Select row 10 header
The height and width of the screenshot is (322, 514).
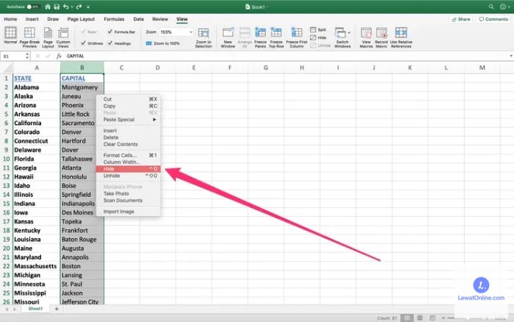pyautogui.click(x=6, y=159)
